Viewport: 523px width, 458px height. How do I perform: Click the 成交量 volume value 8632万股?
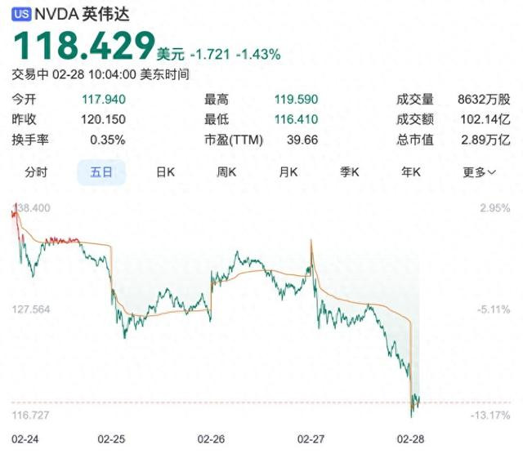(484, 100)
